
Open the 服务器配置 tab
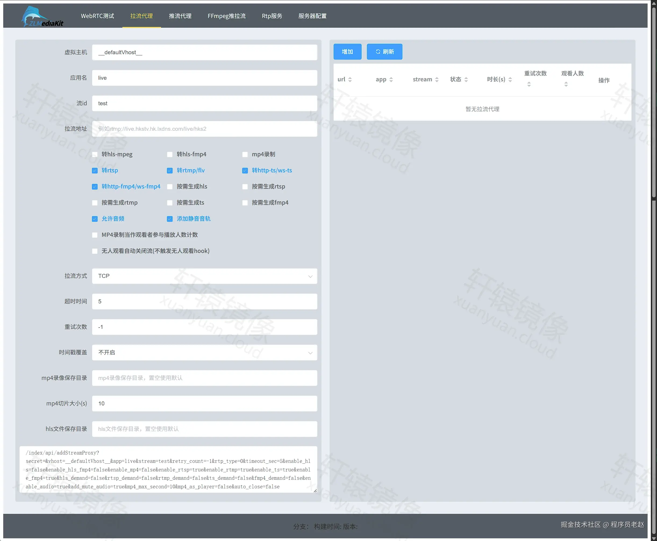[312, 16]
